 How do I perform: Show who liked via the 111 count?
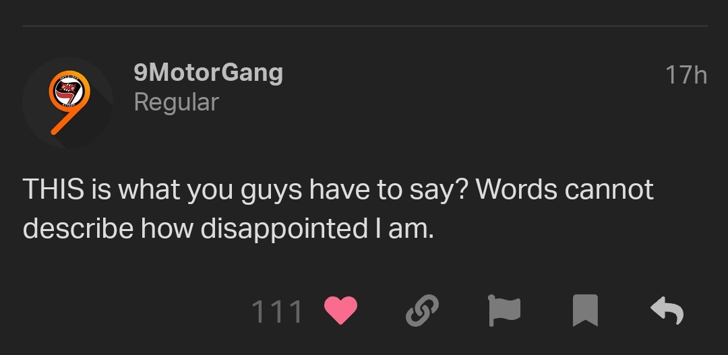pyautogui.click(x=277, y=311)
